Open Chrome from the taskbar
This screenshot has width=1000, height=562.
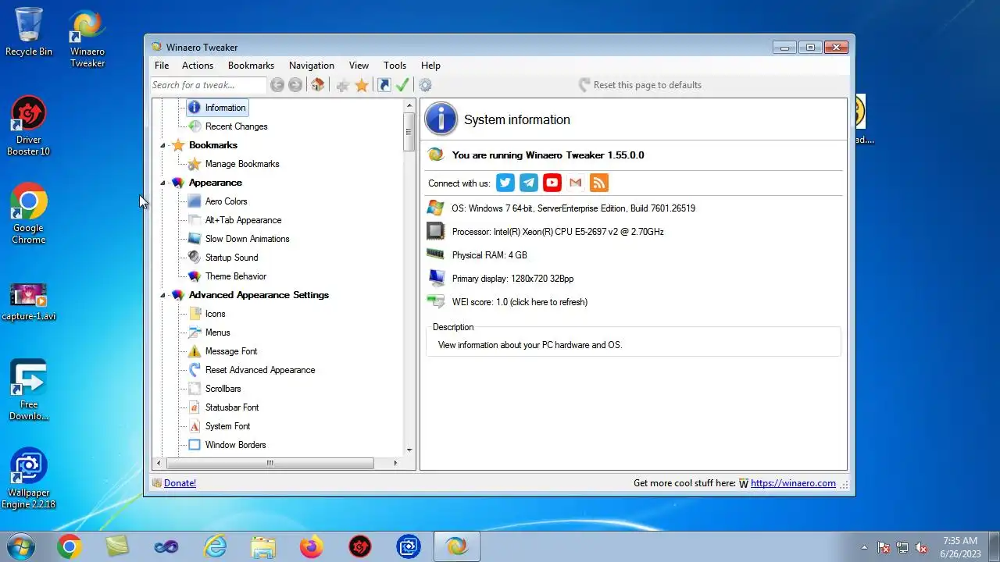[69, 547]
